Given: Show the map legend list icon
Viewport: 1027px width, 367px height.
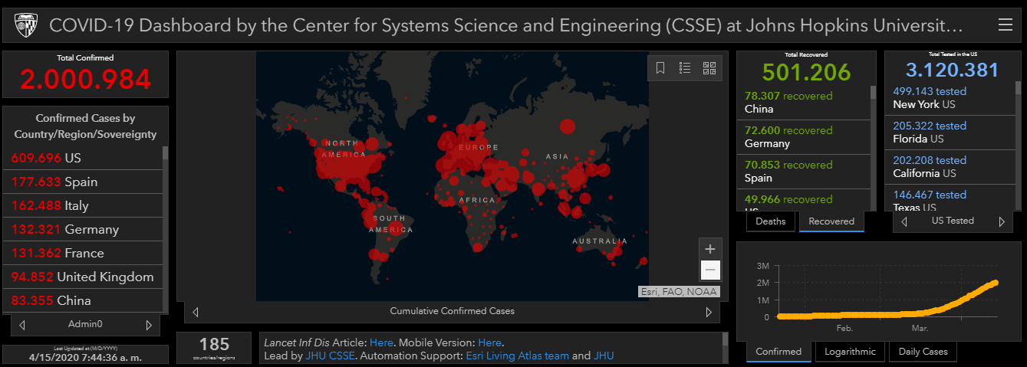Looking at the screenshot, I should click(x=685, y=68).
